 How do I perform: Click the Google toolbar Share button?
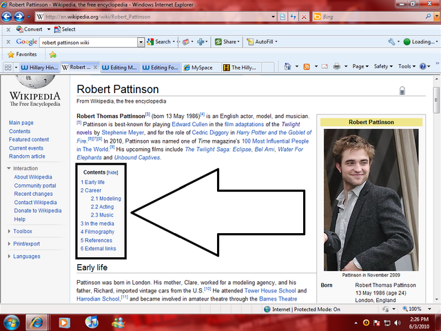(227, 42)
